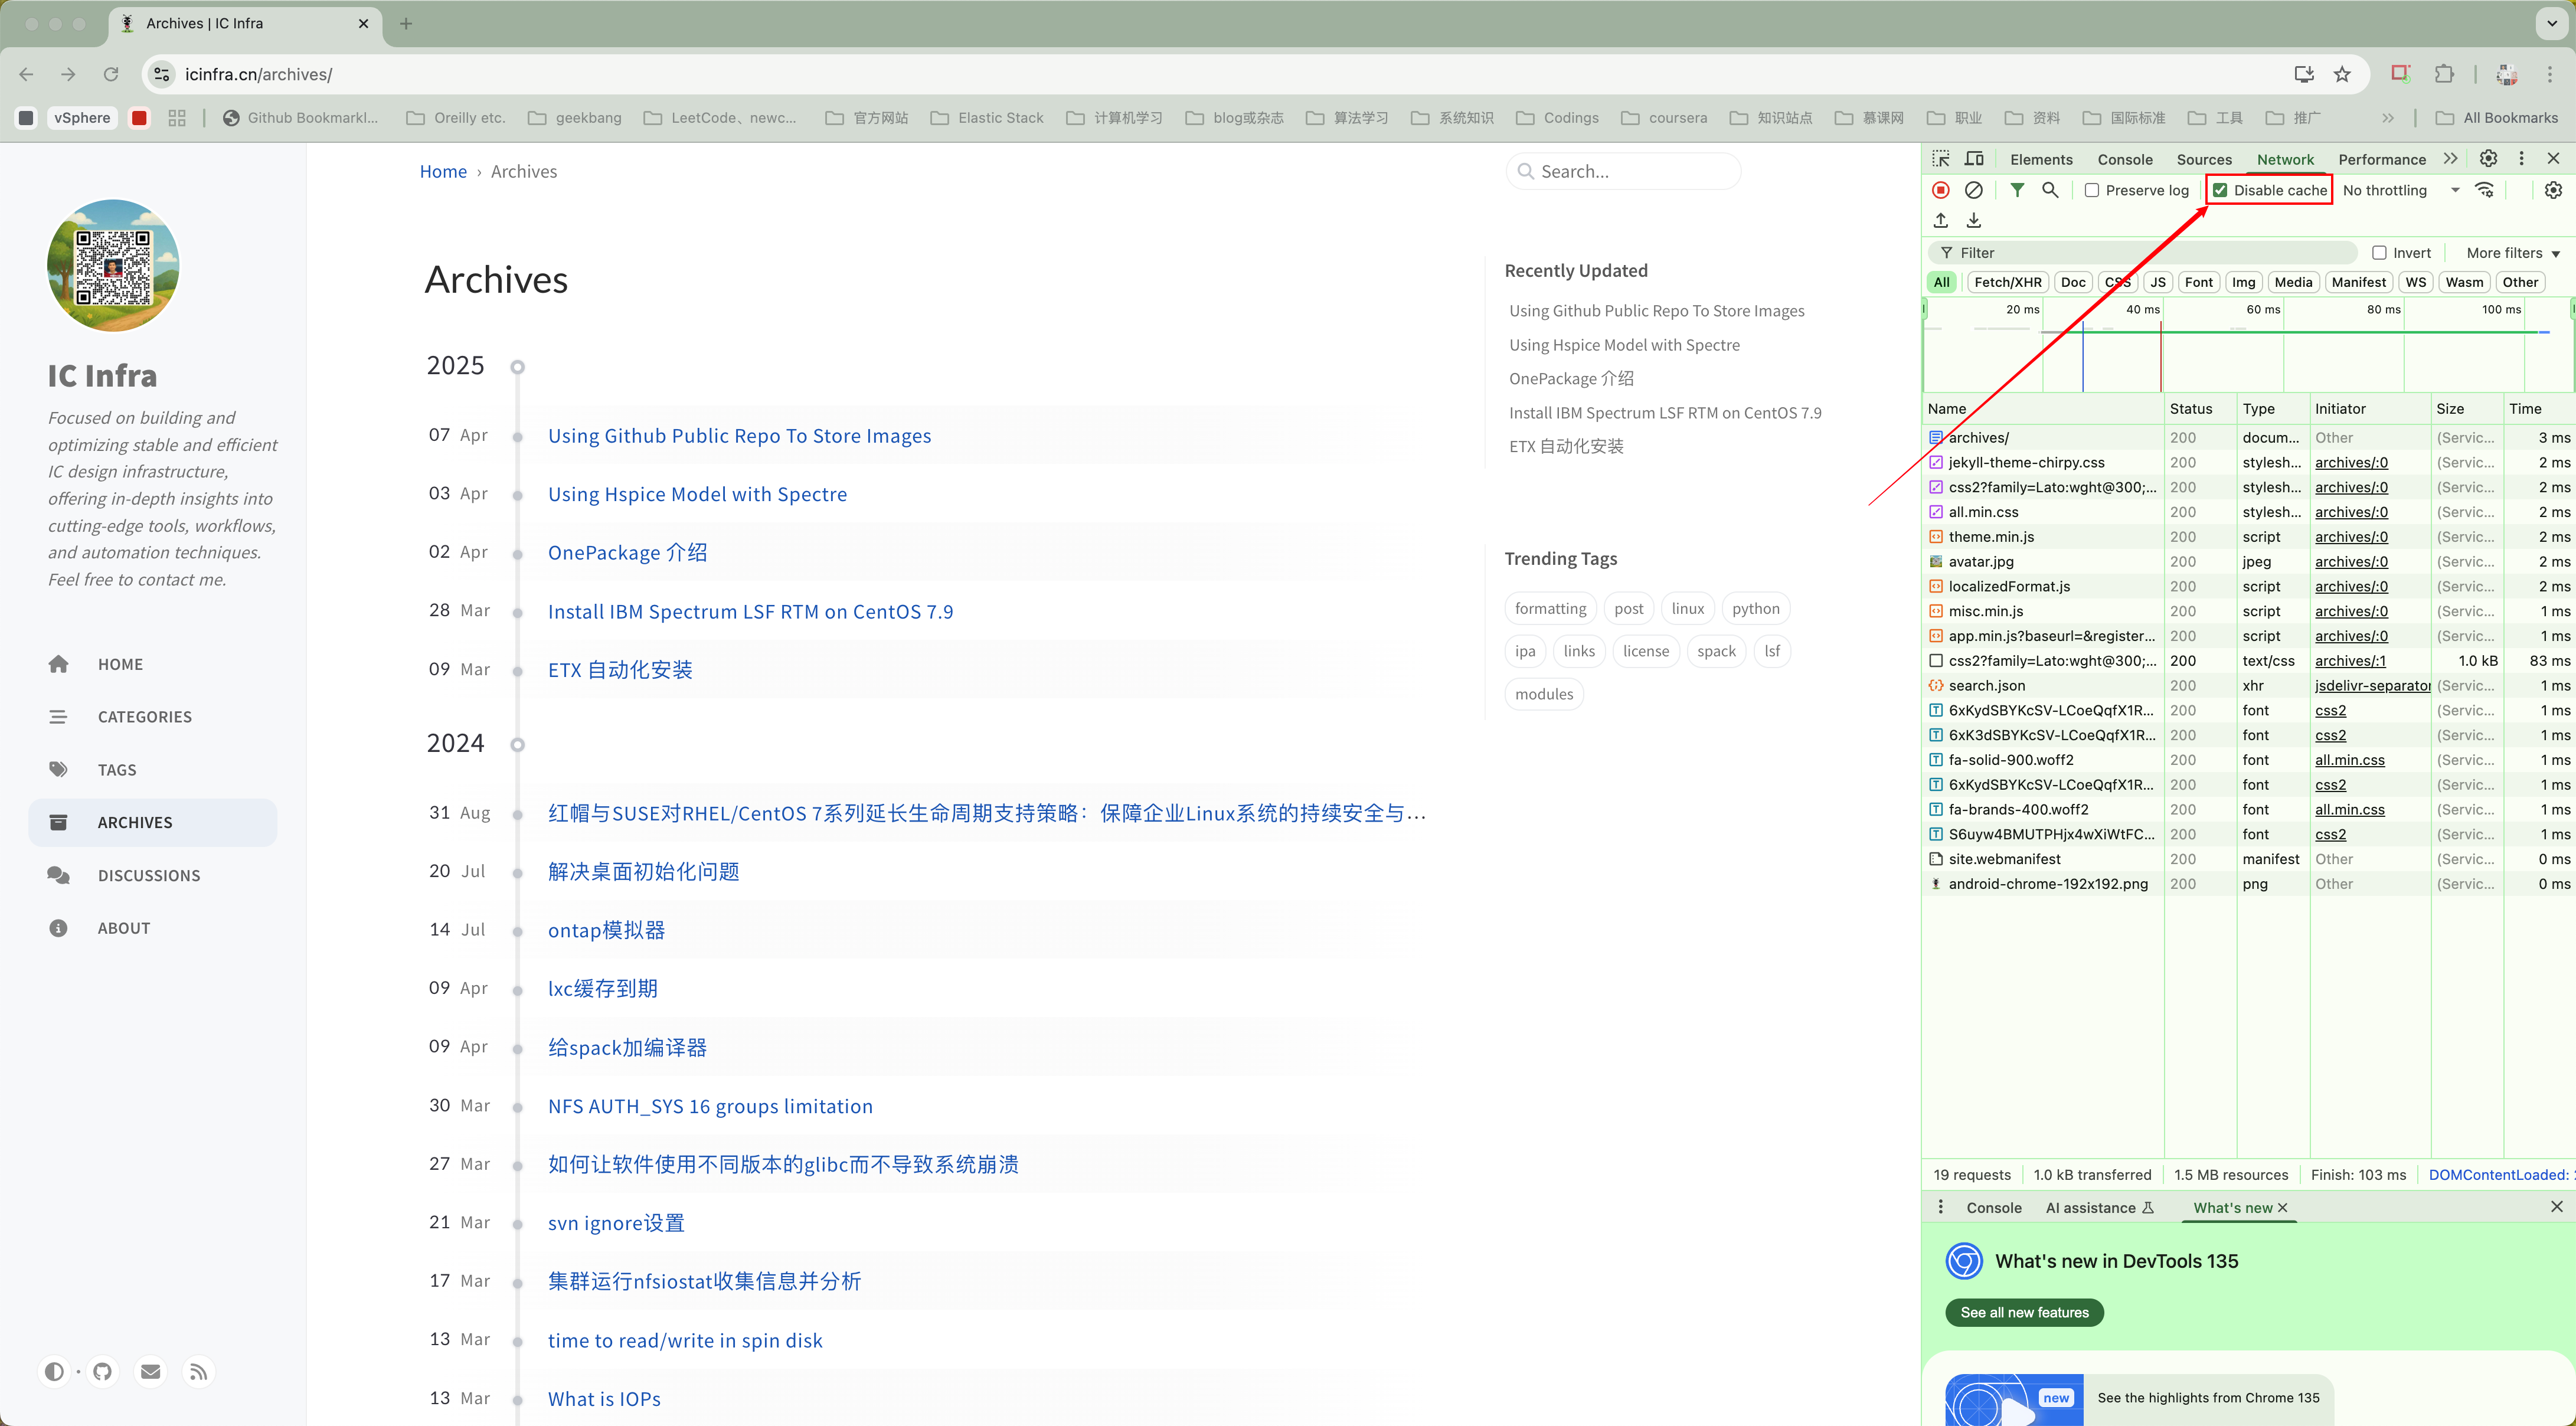Screen dimensions: 2576x1426
Task: Export HAR download icon
Action: (1974, 220)
